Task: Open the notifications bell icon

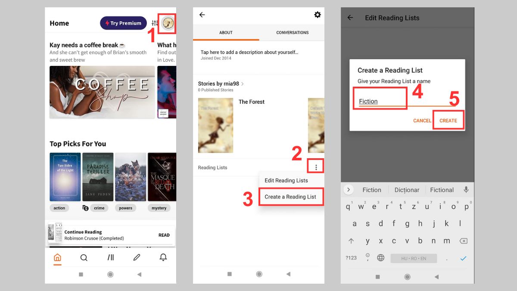Action: [x=163, y=257]
